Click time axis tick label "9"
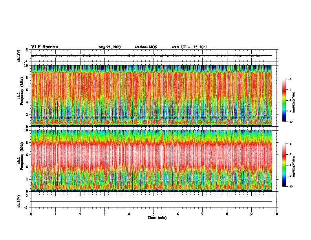This screenshot has height=240, width=311. click(x=251, y=214)
